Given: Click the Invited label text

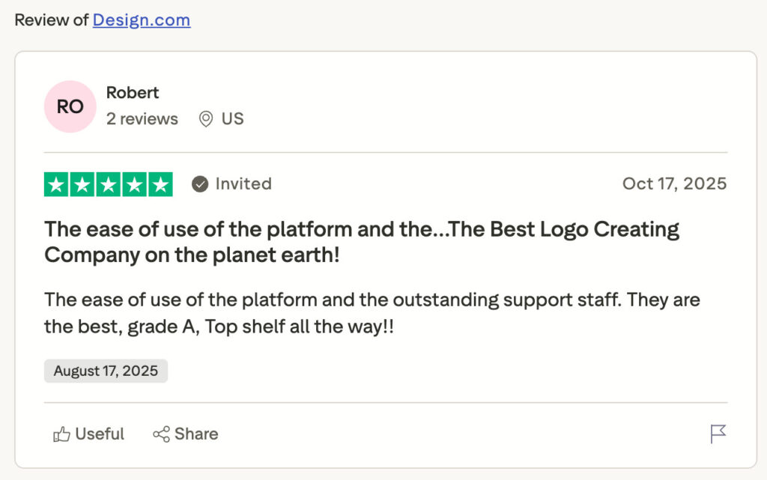Looking at the screenshot, I should click(243, 184).
